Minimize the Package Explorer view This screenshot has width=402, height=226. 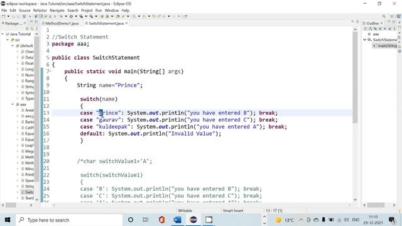point(31,22)
